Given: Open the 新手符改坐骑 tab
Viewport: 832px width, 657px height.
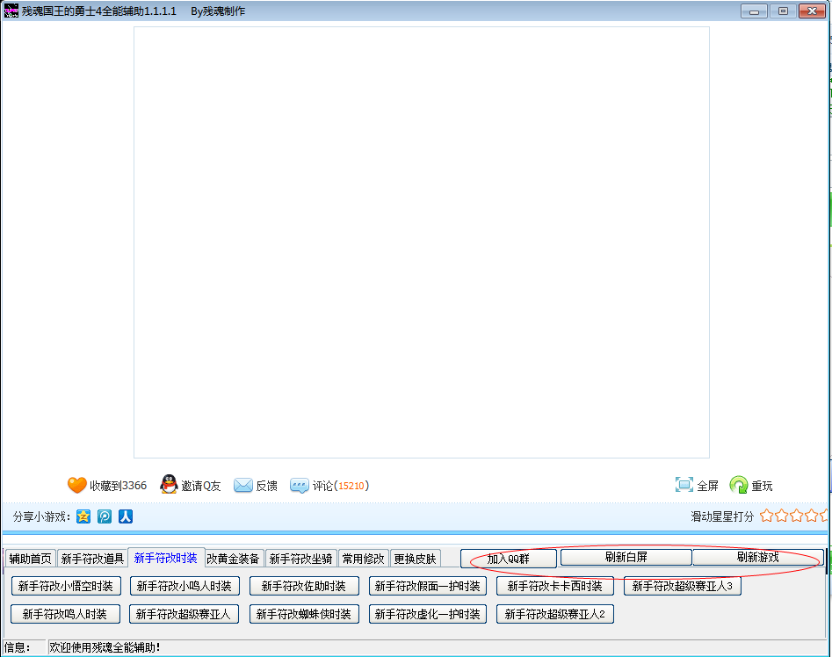Looking at the screenshot, I should tap(300, 559).
